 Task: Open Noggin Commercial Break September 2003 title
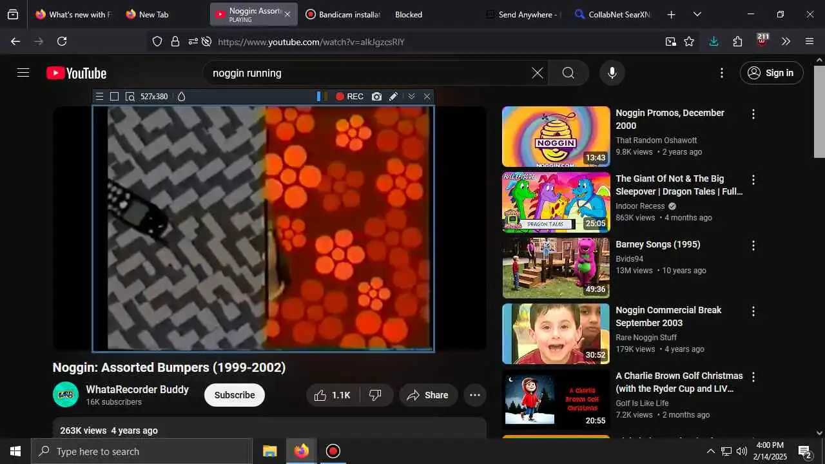coord(668,316)
